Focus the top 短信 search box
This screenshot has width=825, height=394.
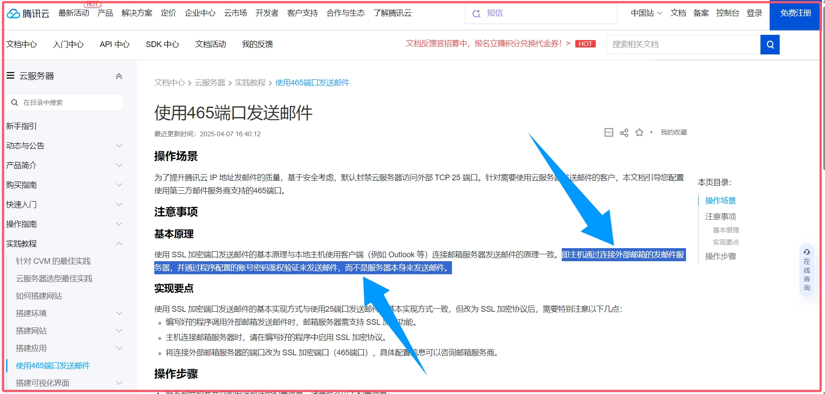[x=541, y=13]
